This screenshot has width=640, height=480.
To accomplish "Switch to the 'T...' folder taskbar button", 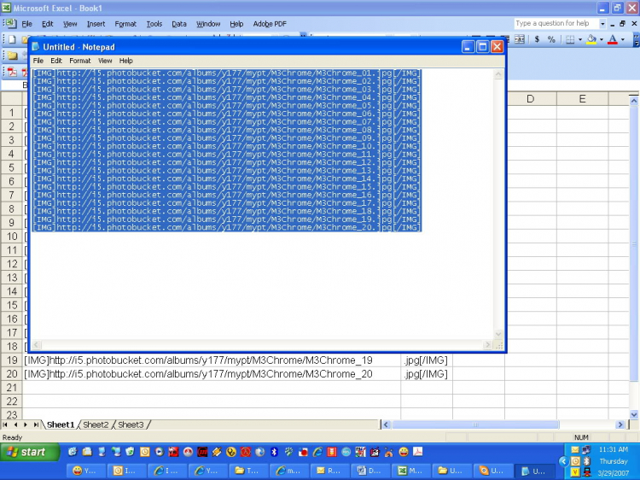I will tap(247, 471).
